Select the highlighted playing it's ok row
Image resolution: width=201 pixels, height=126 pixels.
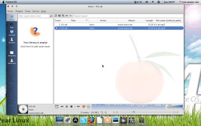119,28
